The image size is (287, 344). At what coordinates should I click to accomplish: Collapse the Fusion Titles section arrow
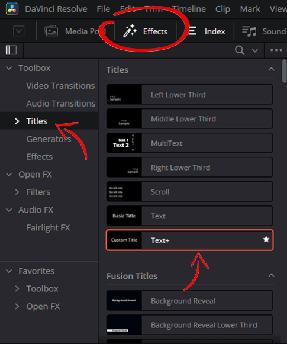(272, 275)
